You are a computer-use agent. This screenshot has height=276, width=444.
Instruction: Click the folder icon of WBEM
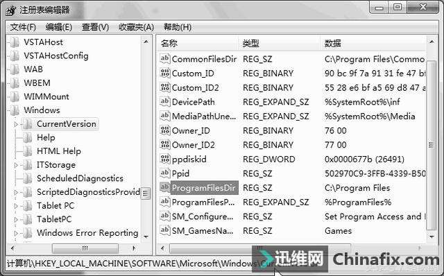(x=15, y=83)
